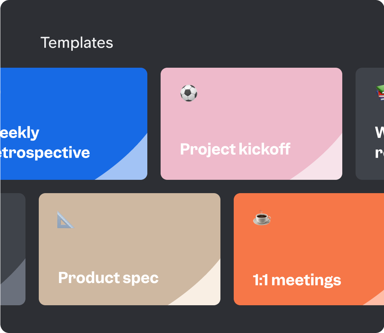Click the emoji region on the orange meetings card
The height and width of the screenshot is (333, 384).
point(261,218)
